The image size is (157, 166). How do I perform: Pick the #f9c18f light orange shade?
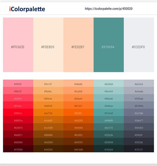[x=48, y=83]
